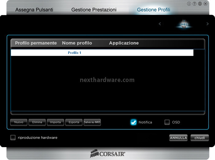The image size is (215, 160).
Task: Open the language globe icon
Action: [x=200, y=4]
